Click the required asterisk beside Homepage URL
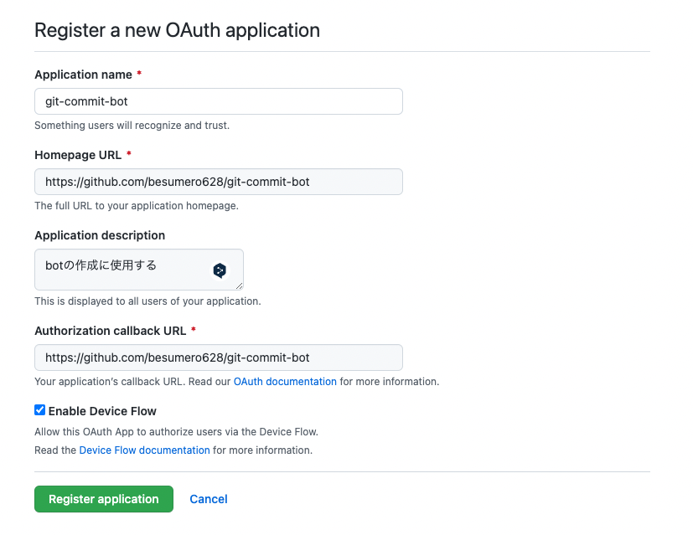The height and width of the screenshot is (535, 693). (x=131, y=154)
